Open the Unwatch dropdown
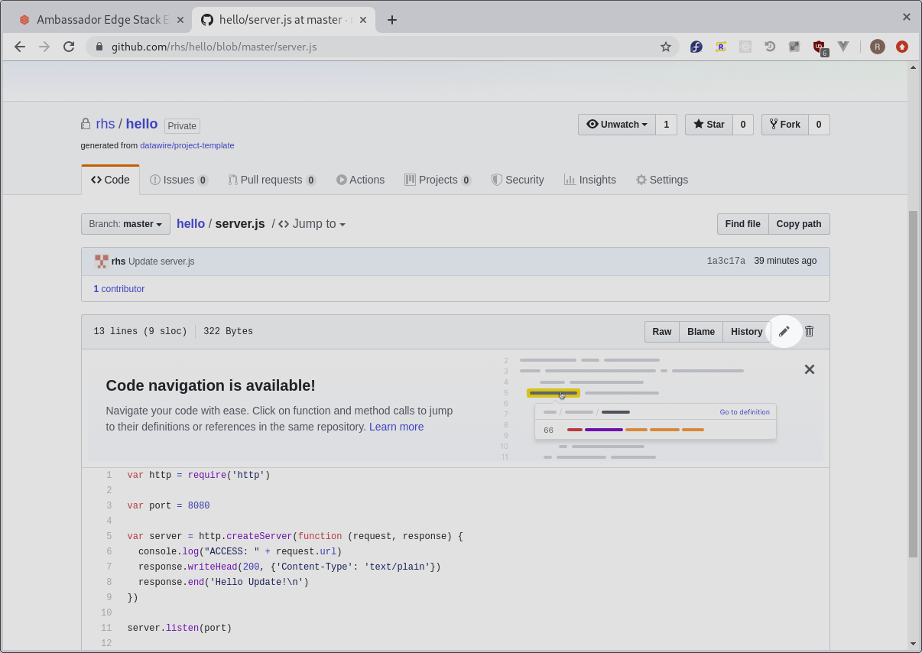Screen dimensions: 922x653 click(x=617, y=125)
